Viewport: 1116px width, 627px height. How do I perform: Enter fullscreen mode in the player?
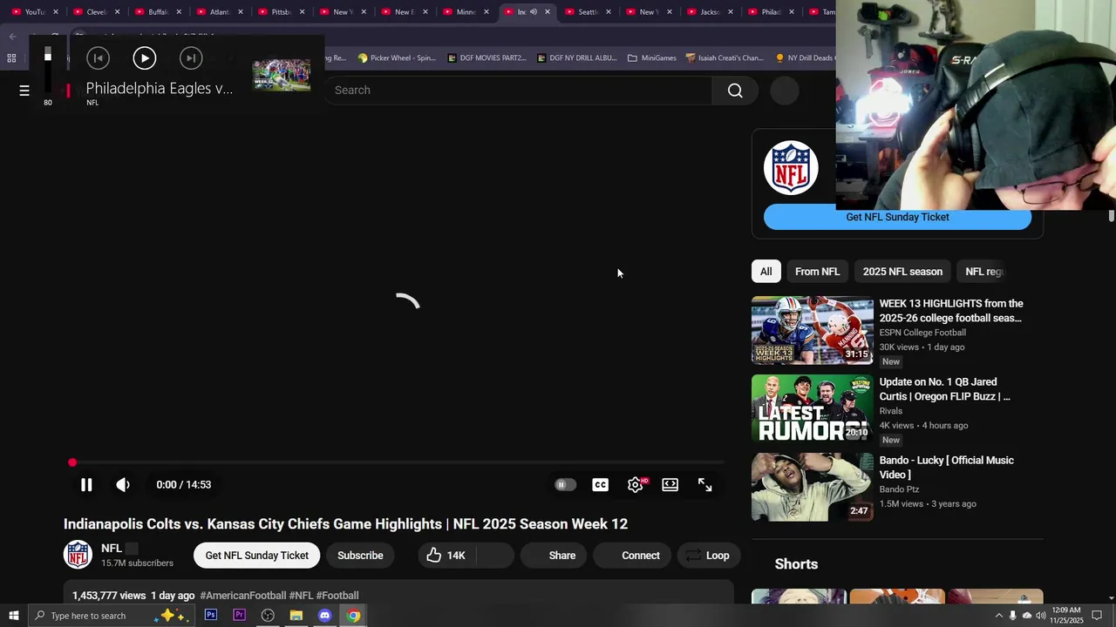[704, 485]
